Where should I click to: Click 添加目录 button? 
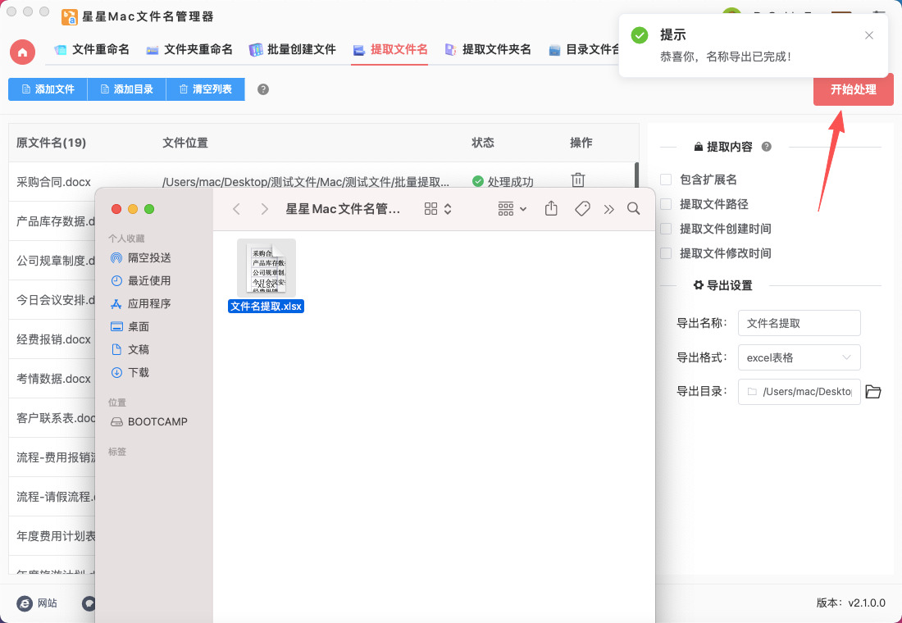click(x=126, y=89)
